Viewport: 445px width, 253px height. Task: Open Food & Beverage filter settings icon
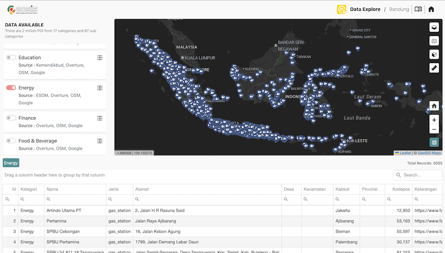99,141
